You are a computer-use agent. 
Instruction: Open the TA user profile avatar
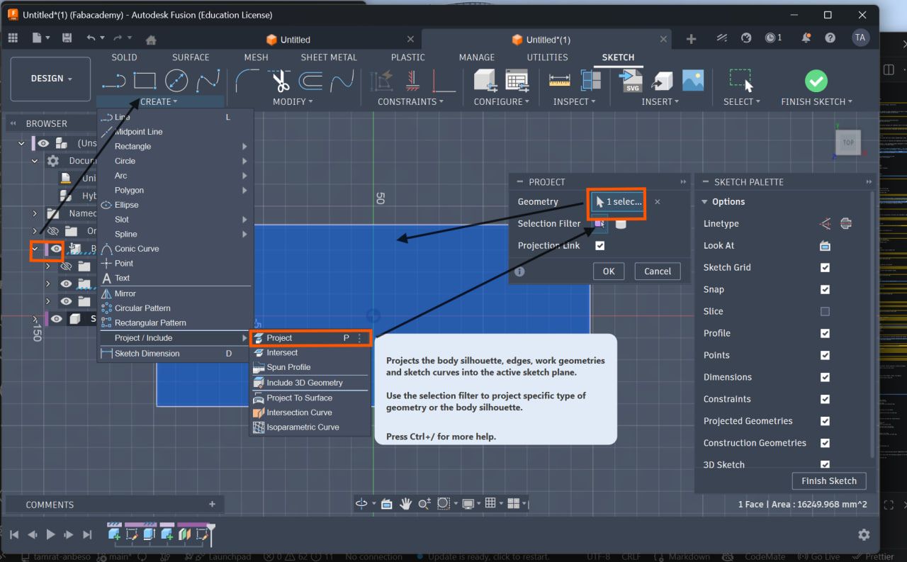point(860,38)
